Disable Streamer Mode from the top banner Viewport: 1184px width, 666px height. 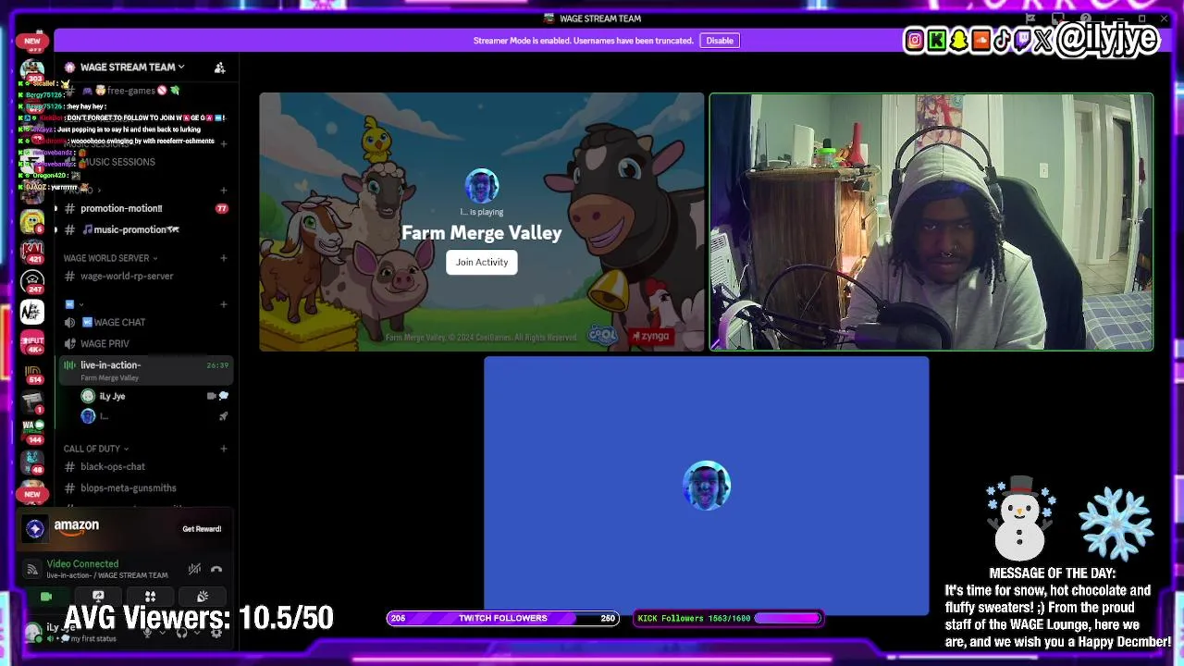coord(720,41)
